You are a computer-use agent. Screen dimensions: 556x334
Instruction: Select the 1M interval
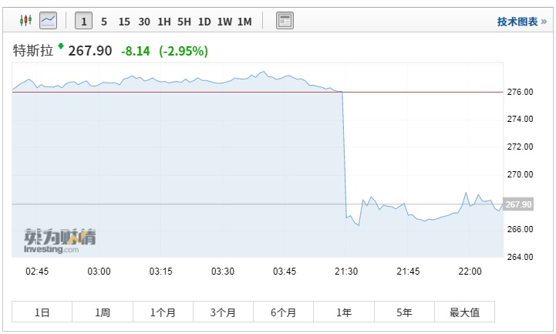244,22
